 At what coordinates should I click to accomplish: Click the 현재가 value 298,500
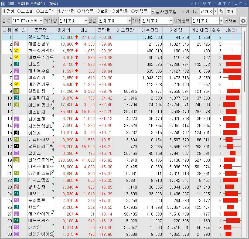point(66,160)
